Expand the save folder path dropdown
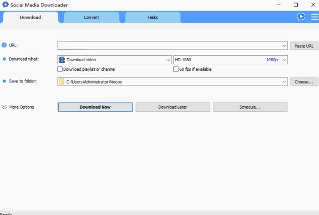Viewport: 319px width, 215px height. (285, 81)
